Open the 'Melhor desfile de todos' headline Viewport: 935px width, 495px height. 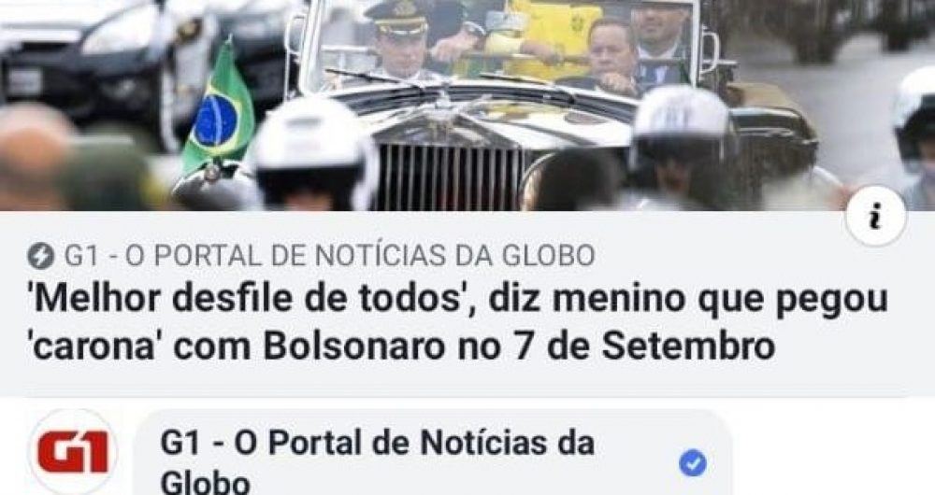pyautogui.click(x=458, y=322)
